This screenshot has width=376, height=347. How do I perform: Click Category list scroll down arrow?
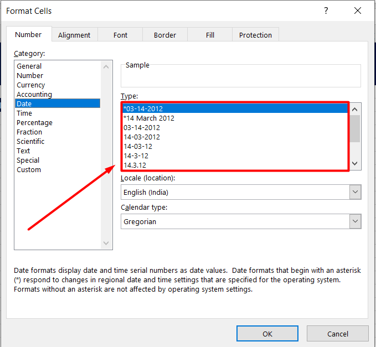(106, 243)
